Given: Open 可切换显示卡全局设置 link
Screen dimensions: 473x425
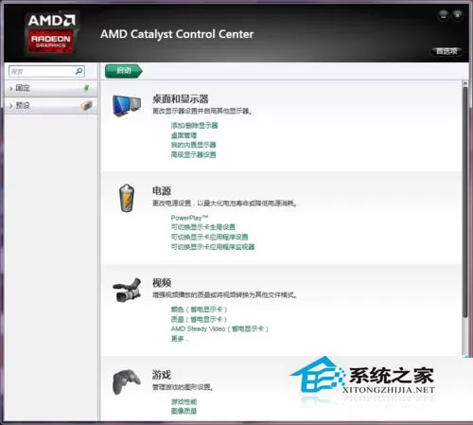Looking at the screenshot, I should point(203,227).
